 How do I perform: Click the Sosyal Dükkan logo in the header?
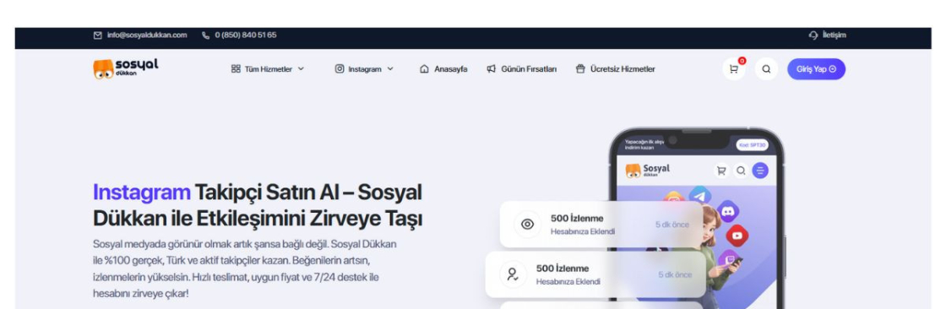[x=126, y=68]
